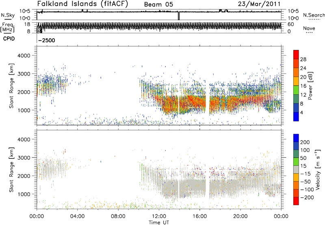Click the 'CPID' label
The image size is (325, 225).
tap(9, 39)
